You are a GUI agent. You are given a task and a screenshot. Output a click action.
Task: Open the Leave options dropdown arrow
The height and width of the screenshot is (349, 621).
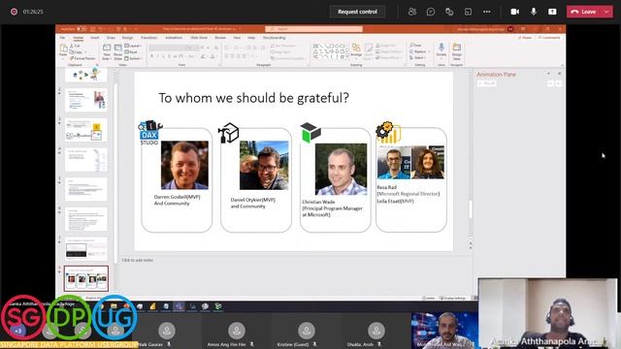click(606, 12)
